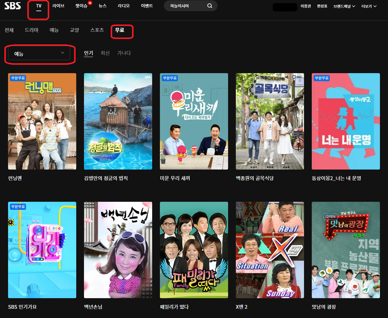Viewport: 388px width, 318px height.
Task: Open the 김병만의 정글의 법칙 poster
Action: tap(118, 121)
